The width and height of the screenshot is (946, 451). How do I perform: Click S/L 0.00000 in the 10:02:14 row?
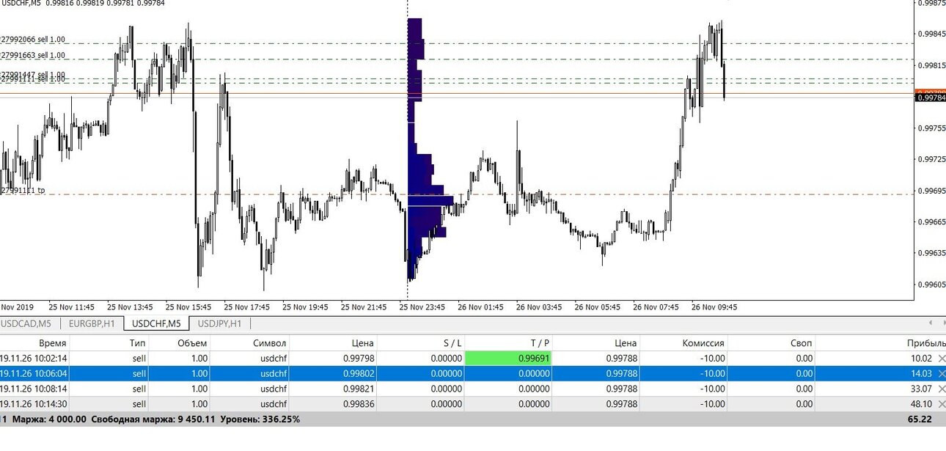(447, 359)
